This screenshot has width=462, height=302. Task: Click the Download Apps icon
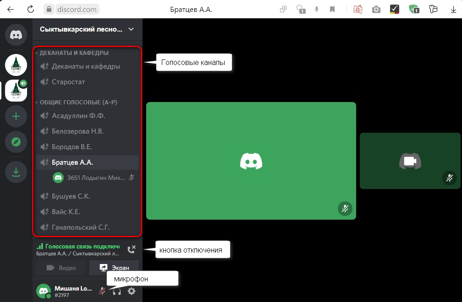tap(16, 172)
